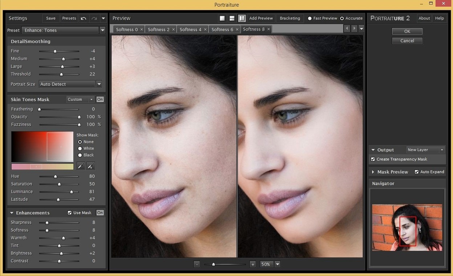Toggle Skin Tones Mask On button

[x=100, y=99]
